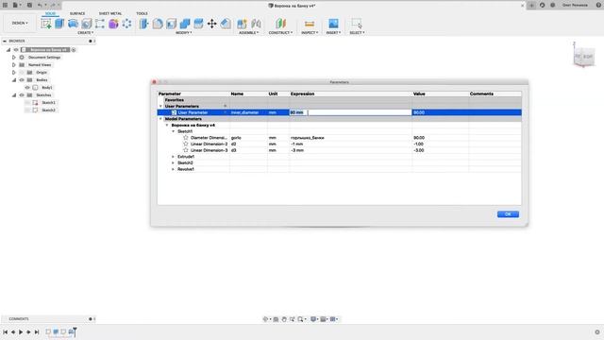This screenshot has height=340, width=604.
Task: Select Sketch2 in the browser tree
Action: [48, 110]
